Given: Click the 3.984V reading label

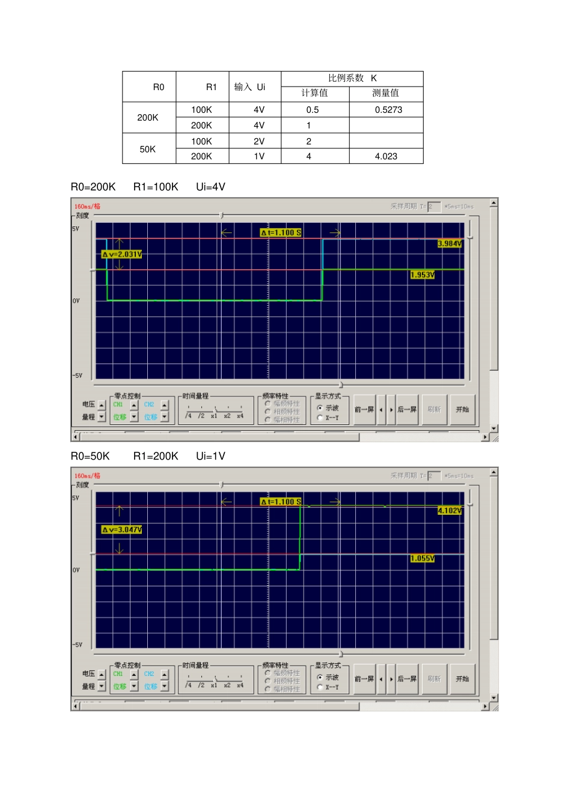Looking at the screenshot, I should 450,244.
